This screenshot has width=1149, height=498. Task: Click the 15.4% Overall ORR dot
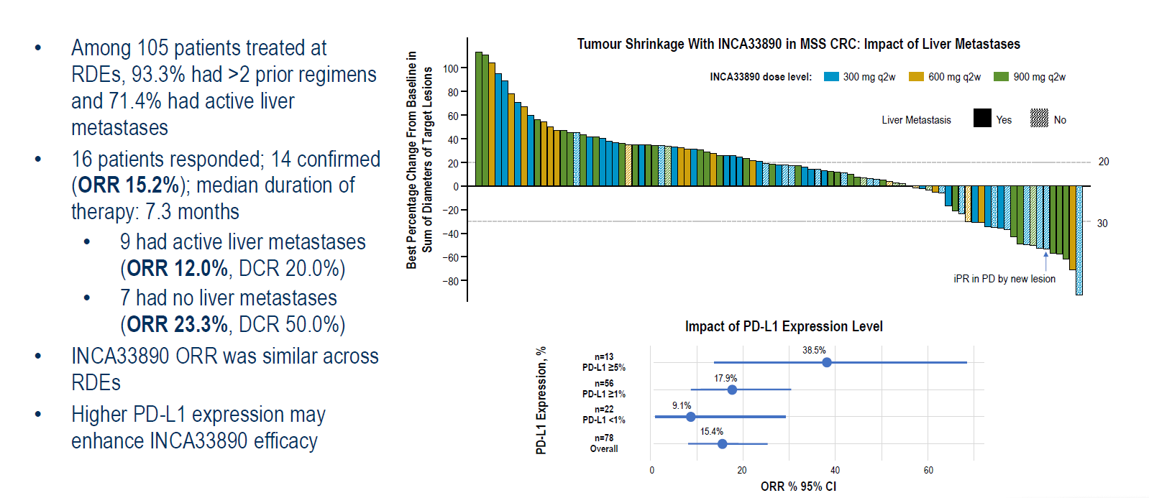pos(722,444)
